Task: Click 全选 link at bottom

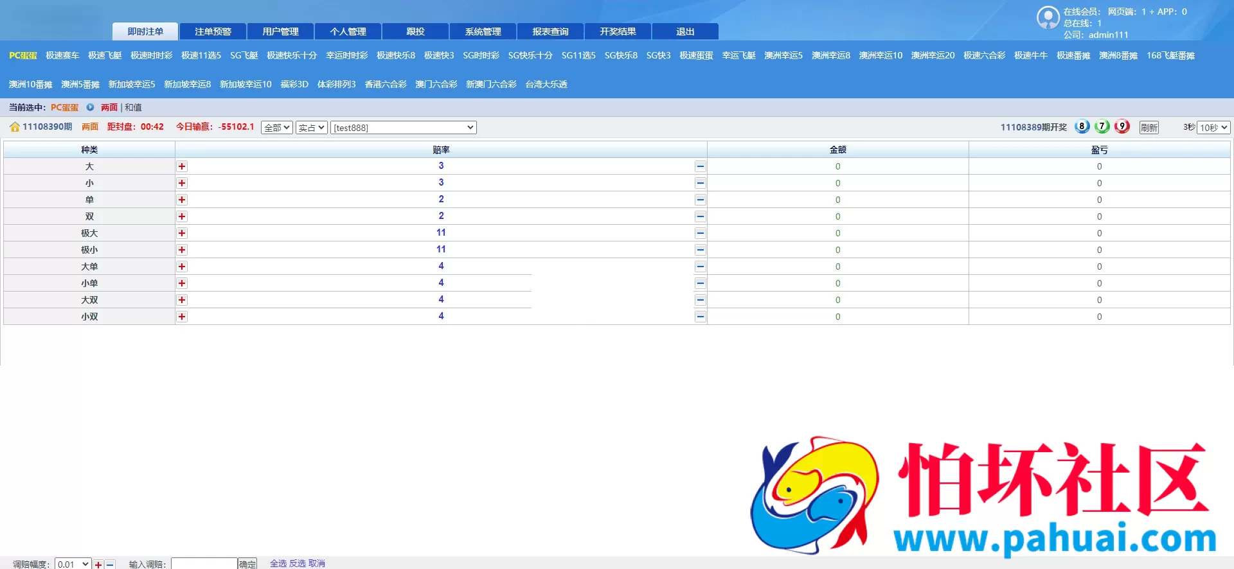Action: [278, 563]
